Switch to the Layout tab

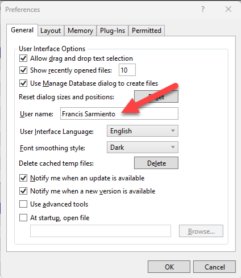51,31
